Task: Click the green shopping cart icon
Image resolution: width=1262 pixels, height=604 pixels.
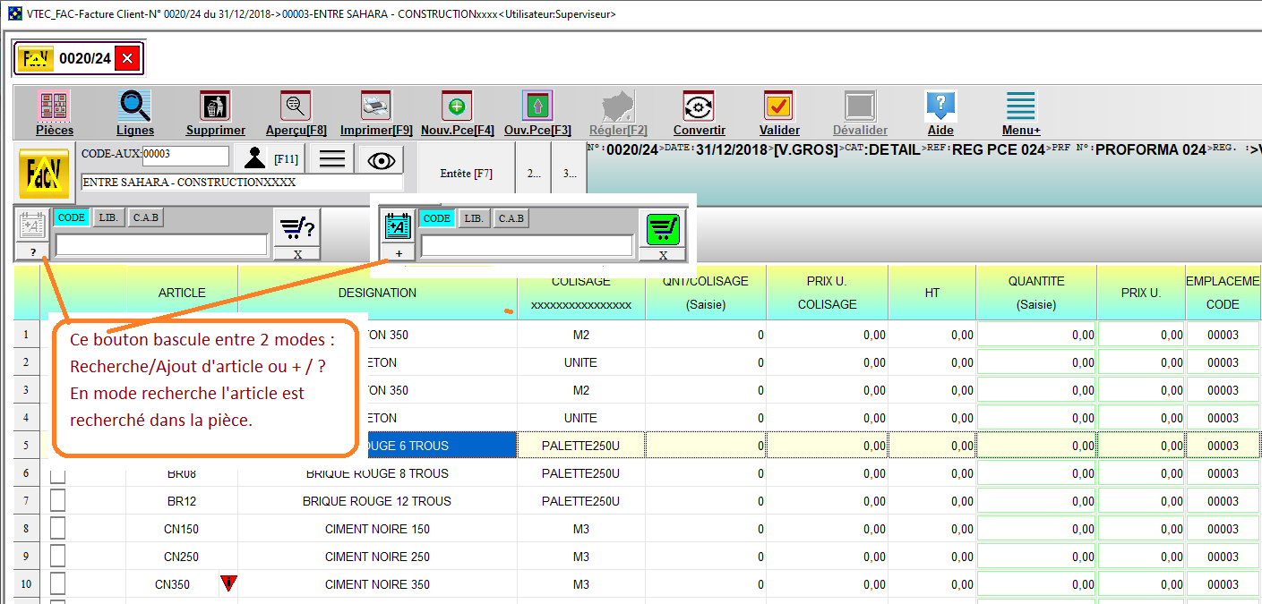Action: coord(663,229)
